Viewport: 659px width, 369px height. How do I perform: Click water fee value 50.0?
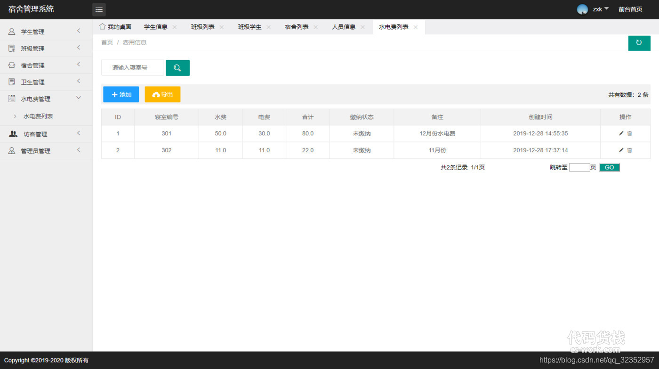click(x=220, y=133)
